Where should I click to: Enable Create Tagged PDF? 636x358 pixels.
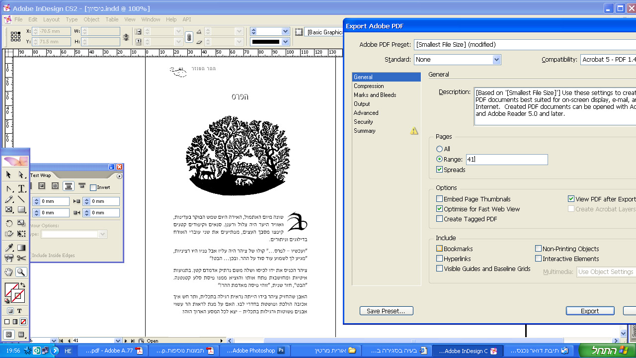[x=439, y=219]
